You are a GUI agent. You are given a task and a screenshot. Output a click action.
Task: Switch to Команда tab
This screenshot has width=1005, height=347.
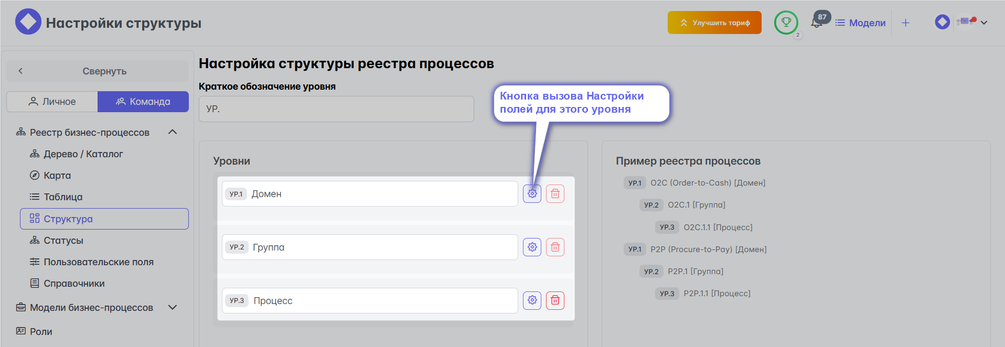[x=143, y=102]
